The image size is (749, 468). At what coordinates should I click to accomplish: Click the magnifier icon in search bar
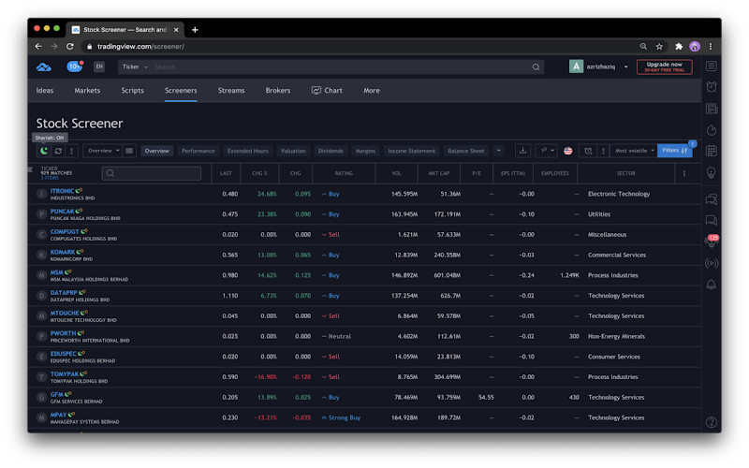tap(536, 66)
